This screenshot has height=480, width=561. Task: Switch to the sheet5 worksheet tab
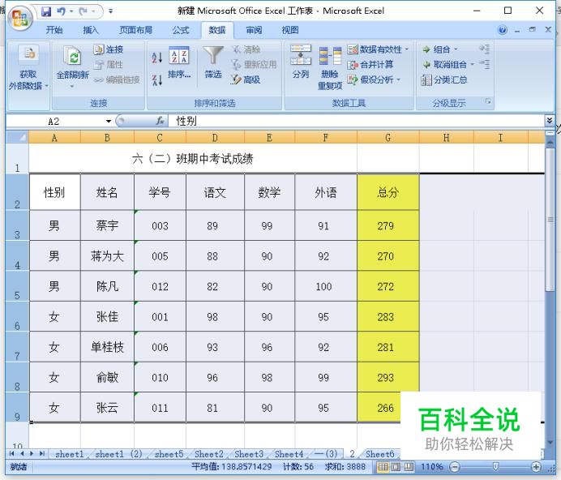click(x=169, y=454)
